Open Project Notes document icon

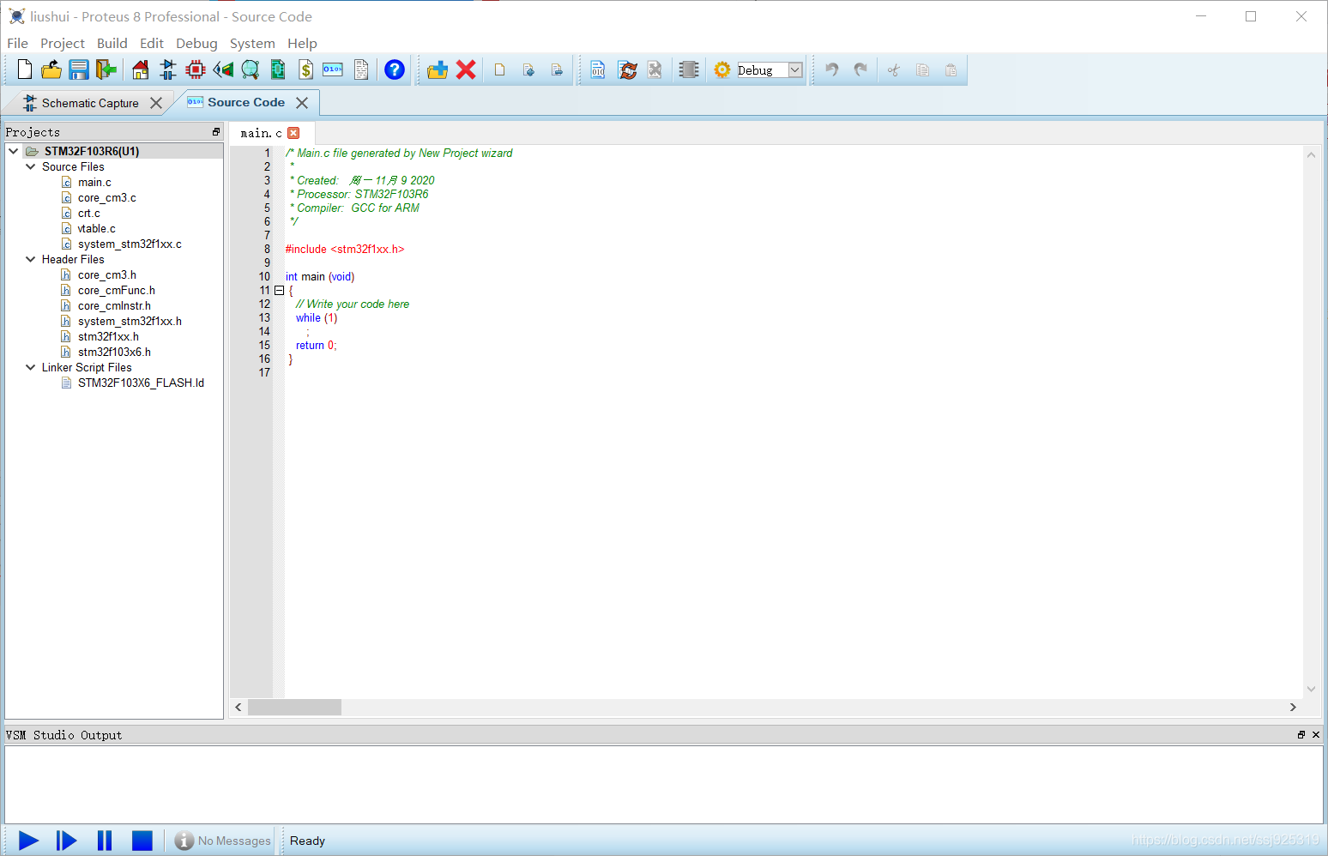[361, 69]
